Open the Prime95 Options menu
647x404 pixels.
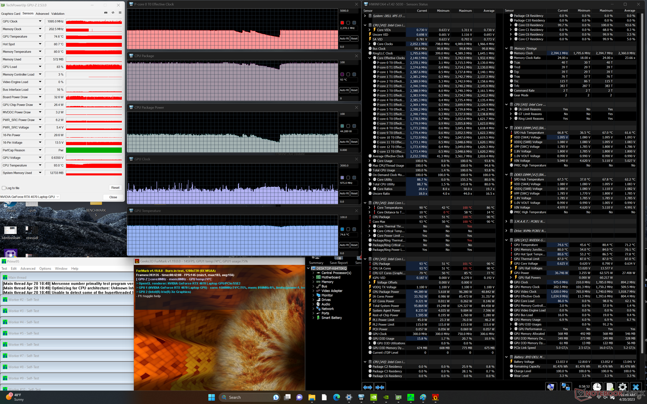tap(45, 269)
